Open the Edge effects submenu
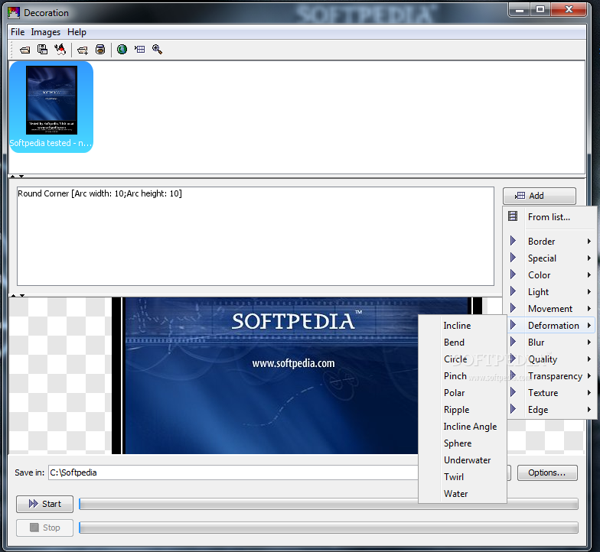The width and height of the screenshot is (600, 552). click(549, 410)
